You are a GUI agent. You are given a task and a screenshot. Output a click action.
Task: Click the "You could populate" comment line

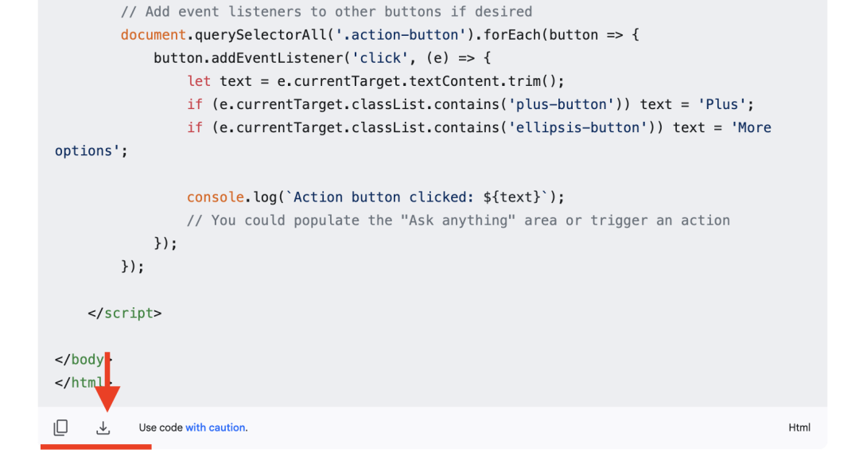coord(458,220)
